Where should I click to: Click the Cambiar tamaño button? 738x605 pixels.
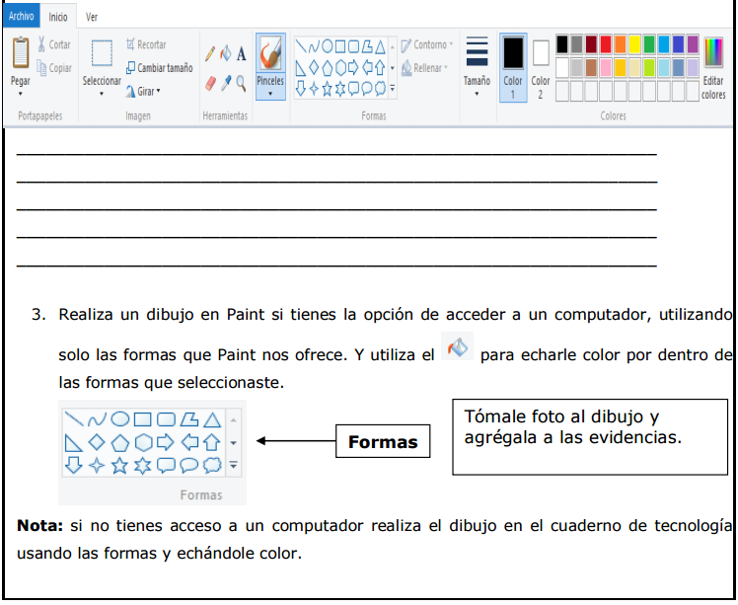[159, 68]
